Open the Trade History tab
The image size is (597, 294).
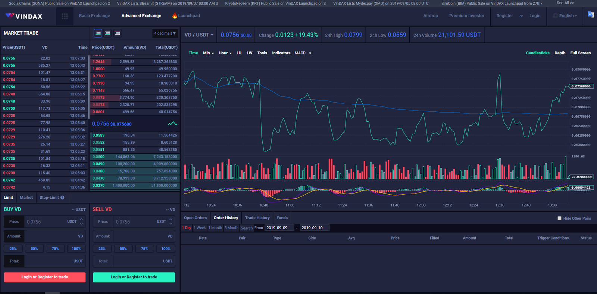coord(257,218)
